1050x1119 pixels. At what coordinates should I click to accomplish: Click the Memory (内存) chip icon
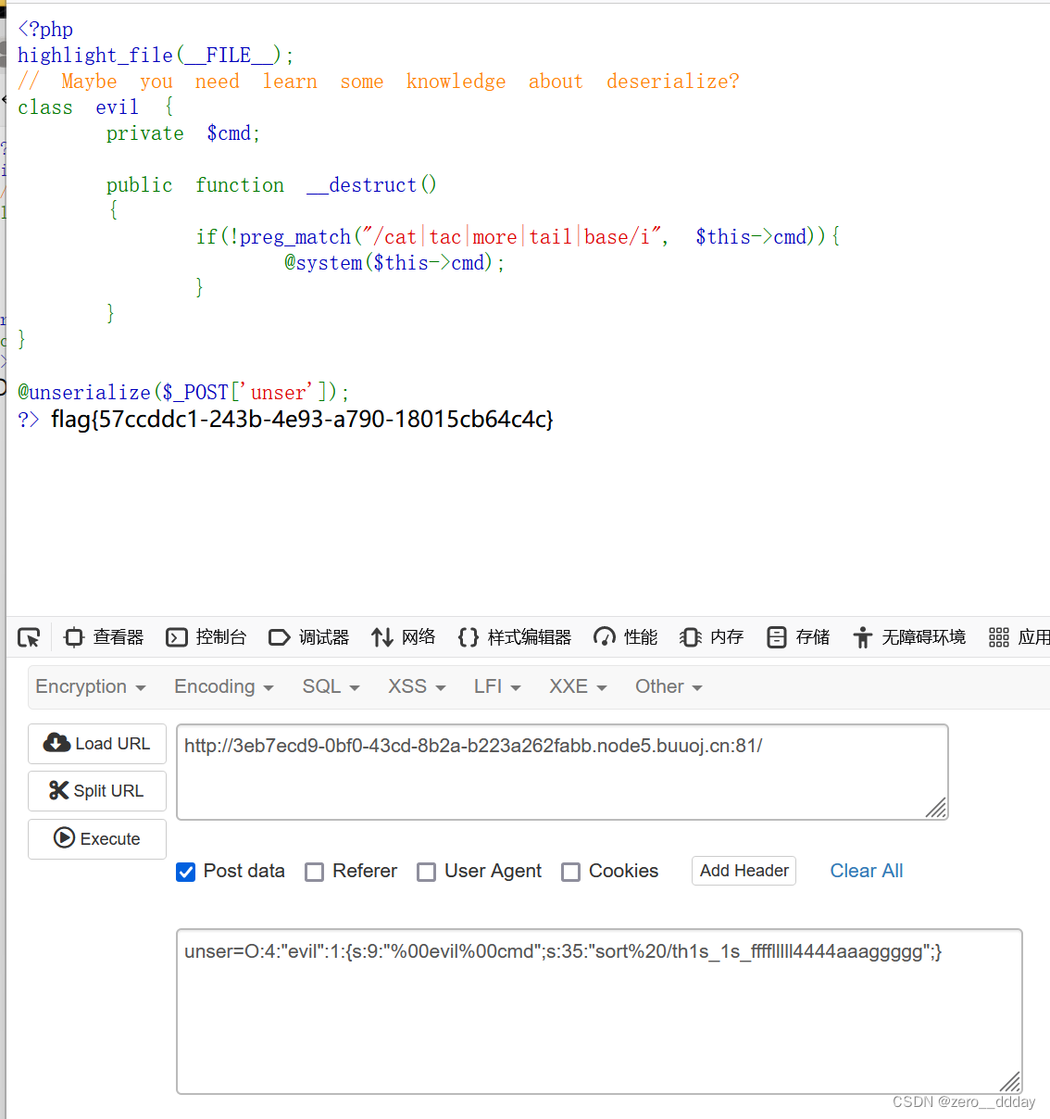691,637
